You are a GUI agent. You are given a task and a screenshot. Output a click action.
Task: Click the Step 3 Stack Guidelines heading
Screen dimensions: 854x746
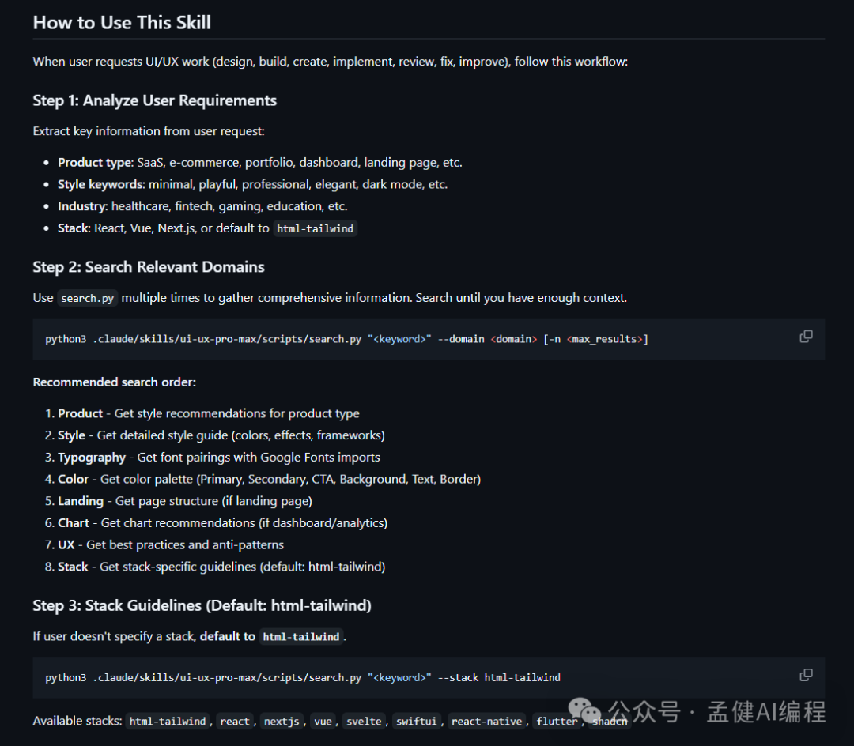pyautogui.click(x=202, y=605)
